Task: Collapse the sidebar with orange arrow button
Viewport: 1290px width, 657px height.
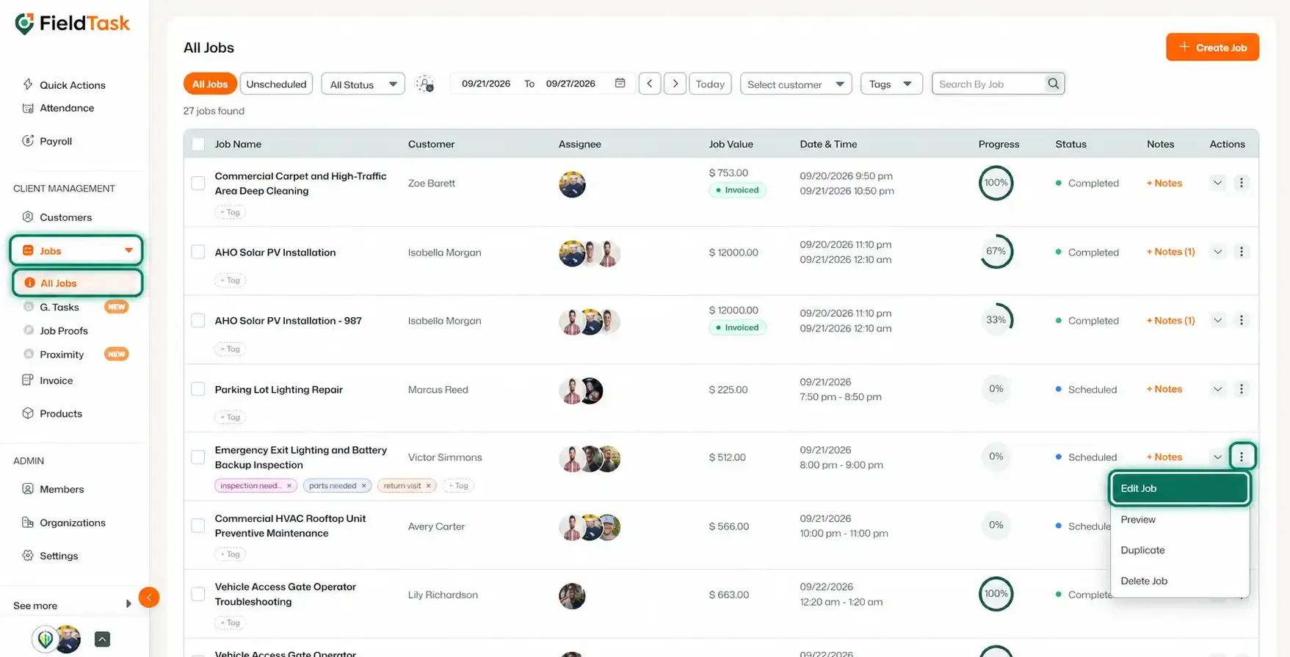Action: click(148, 598)
